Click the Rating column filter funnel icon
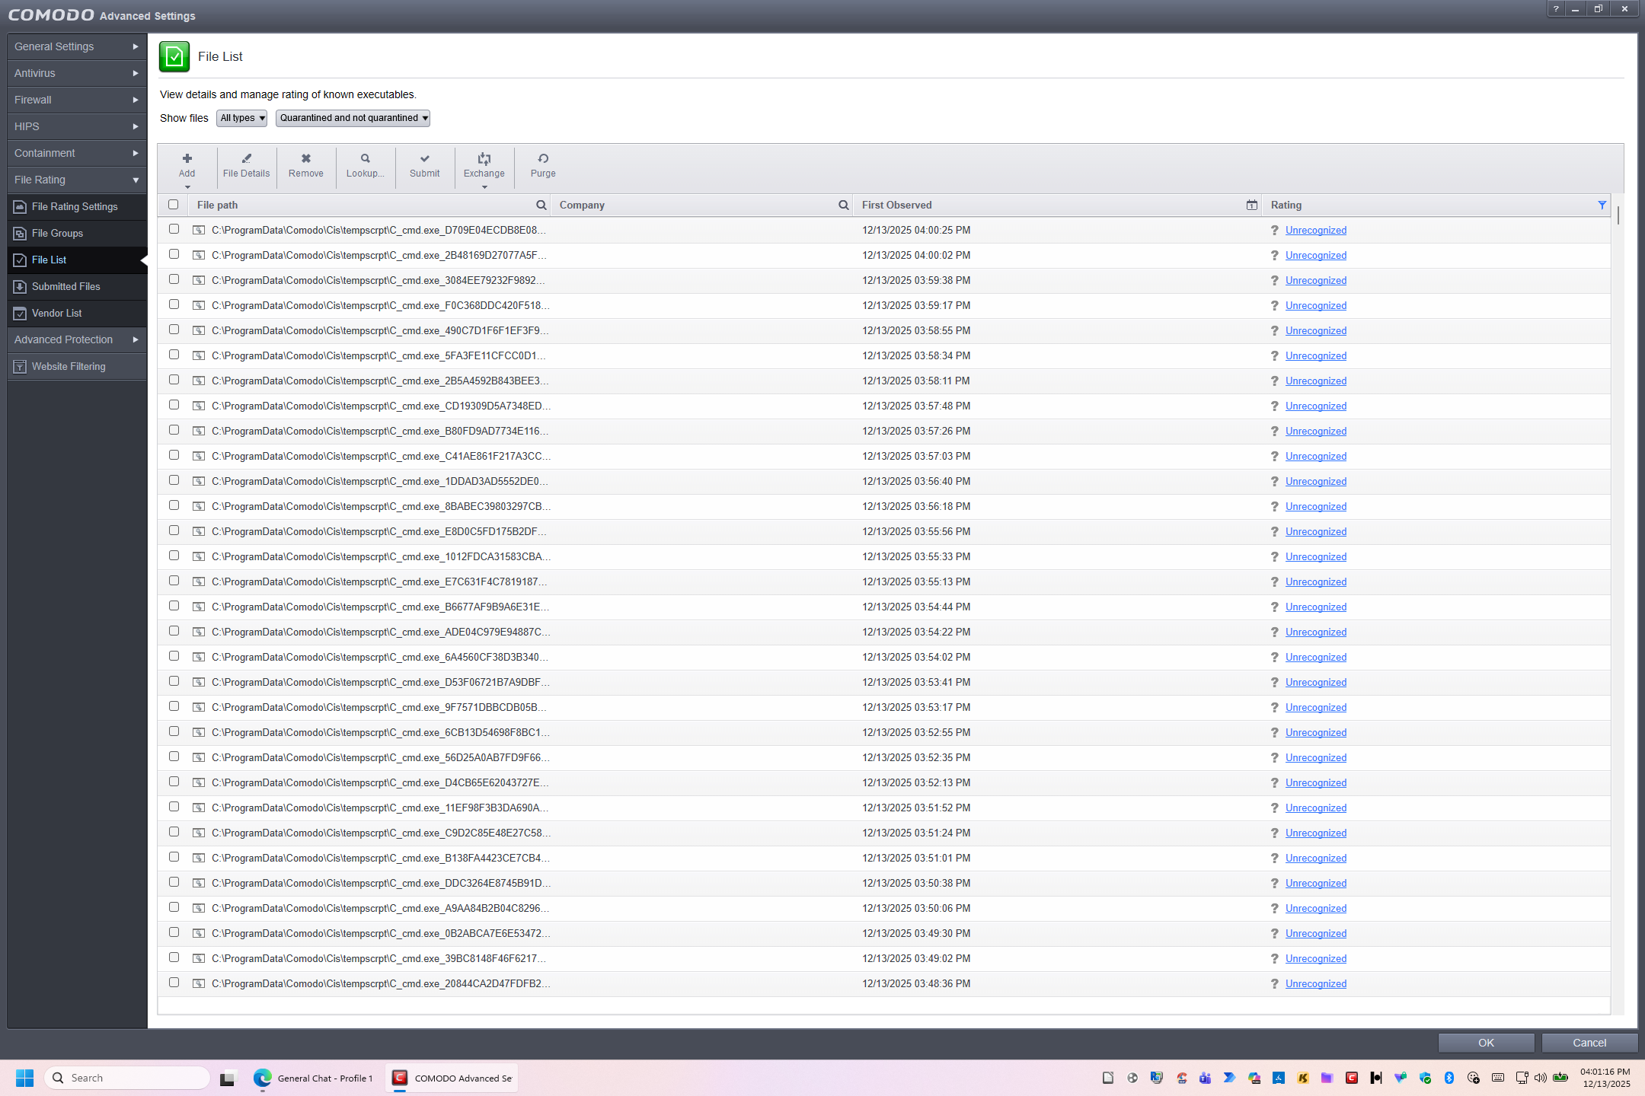Image resolution: width=1645 pixels, height=1096 pixels. coord(1602,205)
